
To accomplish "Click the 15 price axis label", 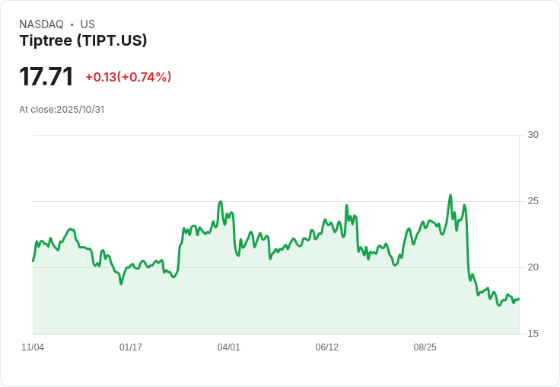I will [533, 334].
